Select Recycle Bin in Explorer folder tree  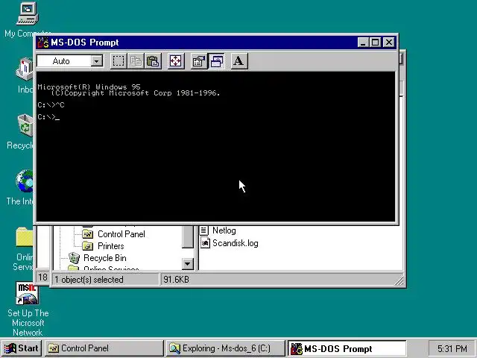tap(104, 258)
